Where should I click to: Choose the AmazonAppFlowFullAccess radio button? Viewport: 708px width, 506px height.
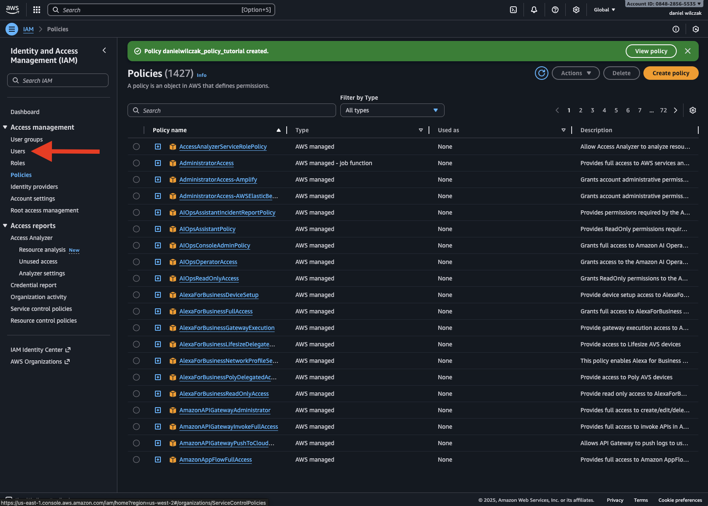pos(136,460)
